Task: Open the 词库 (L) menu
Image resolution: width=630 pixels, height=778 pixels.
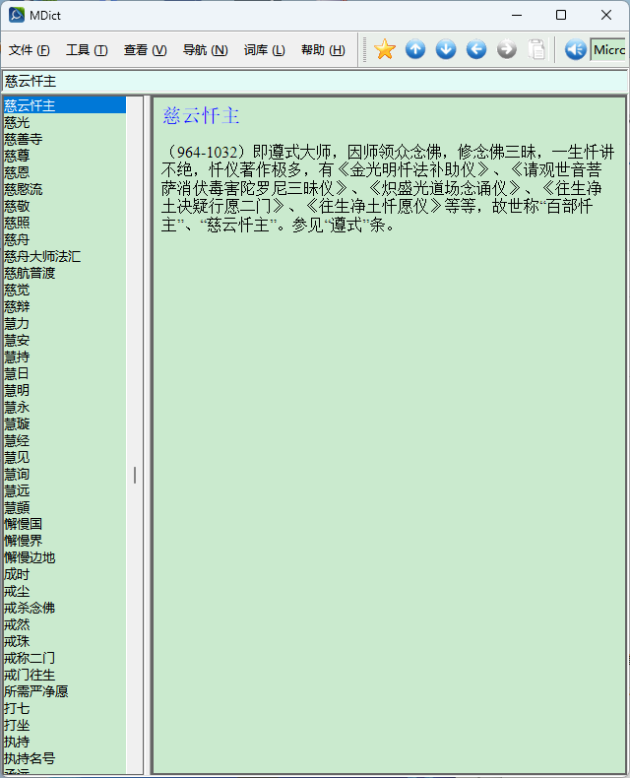Action: point(264,50)
